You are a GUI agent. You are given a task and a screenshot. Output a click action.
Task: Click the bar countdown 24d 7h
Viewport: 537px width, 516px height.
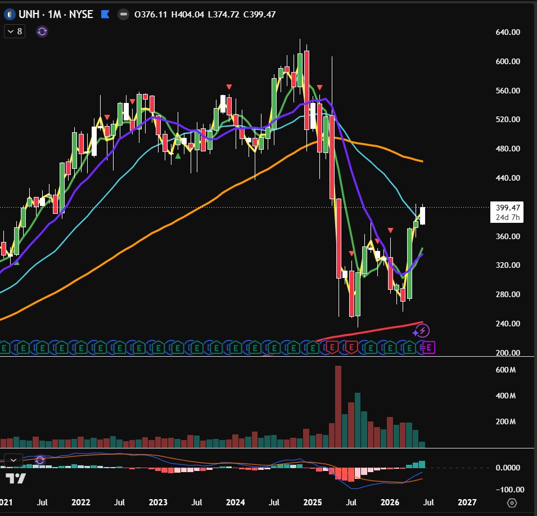pos(508,217)
